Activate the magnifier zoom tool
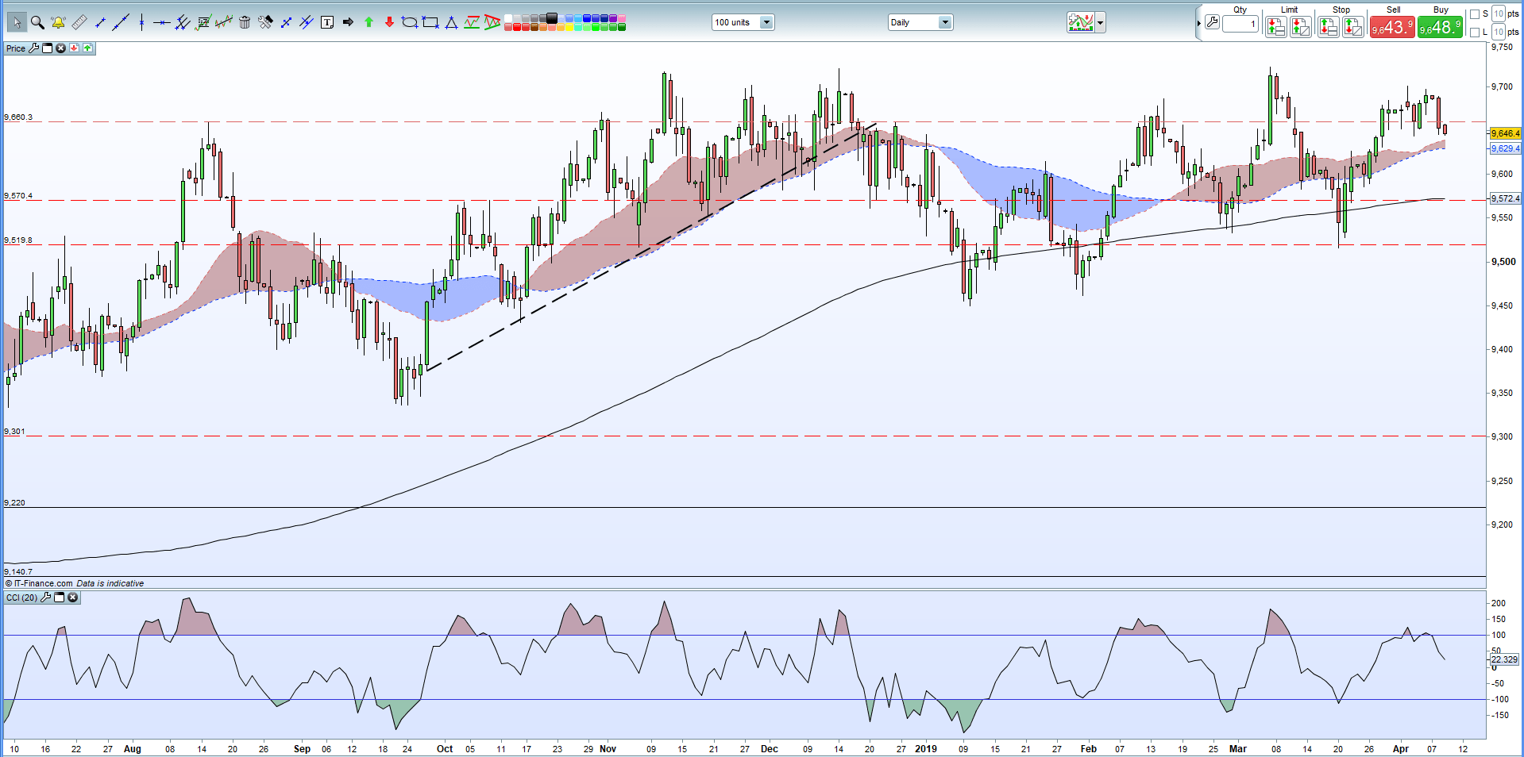This screenshot has width=1524, height=757. [37, 22]
